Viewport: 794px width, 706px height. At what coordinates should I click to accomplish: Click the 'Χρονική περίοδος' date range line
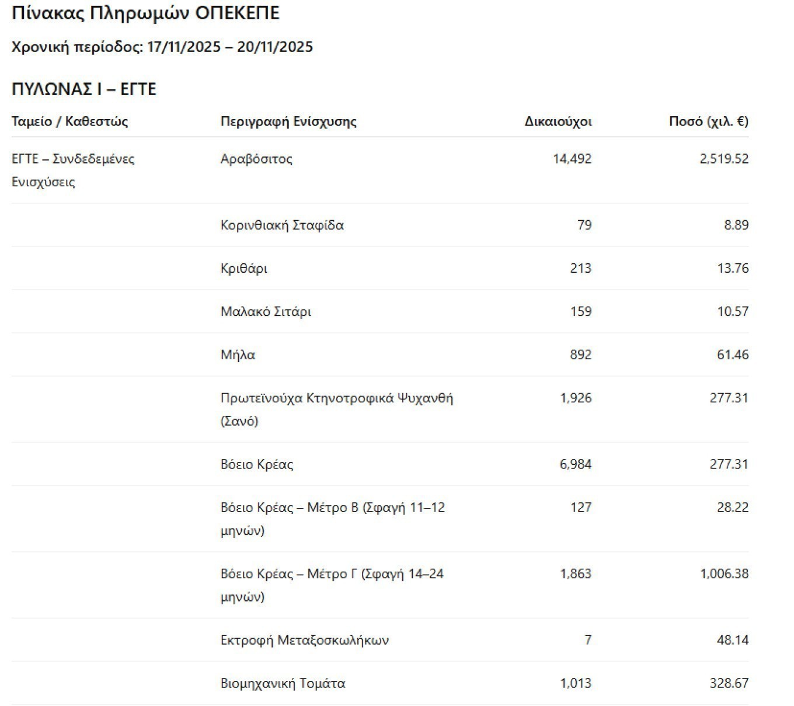pyautogui.click(x=162, y=47)
